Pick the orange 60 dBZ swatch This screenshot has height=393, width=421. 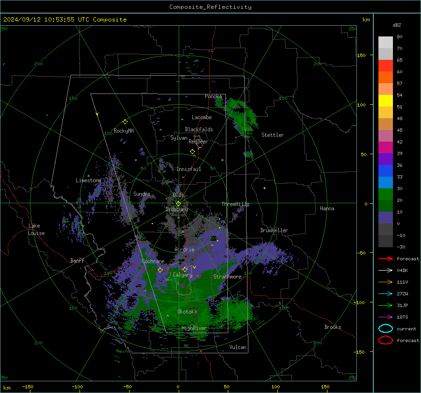(385, 77)
